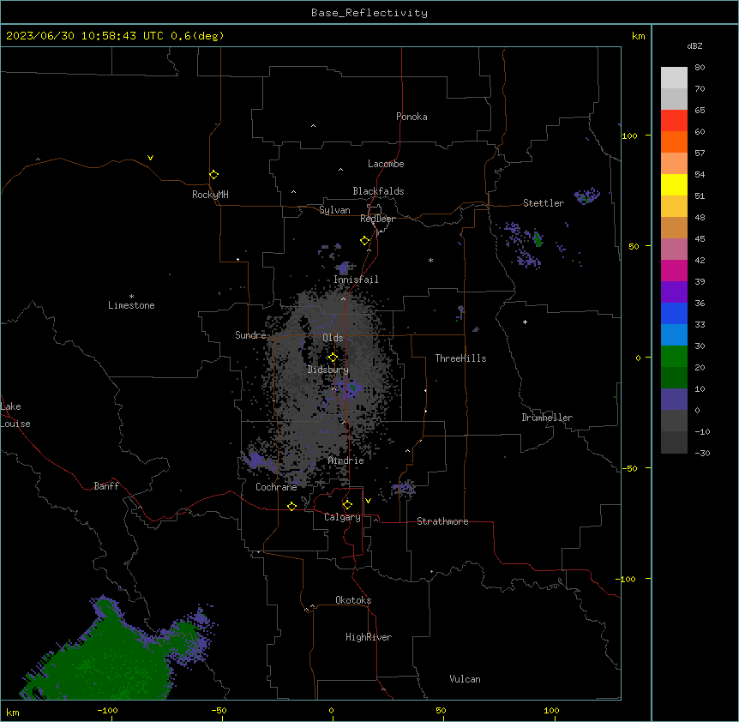Pick the deep blue 36 dBZ legend swatch

(674, 313)
